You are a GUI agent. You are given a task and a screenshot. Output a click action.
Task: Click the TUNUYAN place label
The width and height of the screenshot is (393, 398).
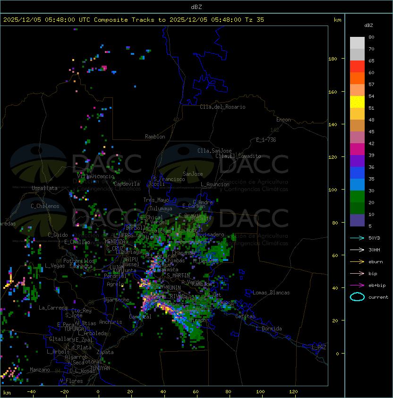[100, 368]
